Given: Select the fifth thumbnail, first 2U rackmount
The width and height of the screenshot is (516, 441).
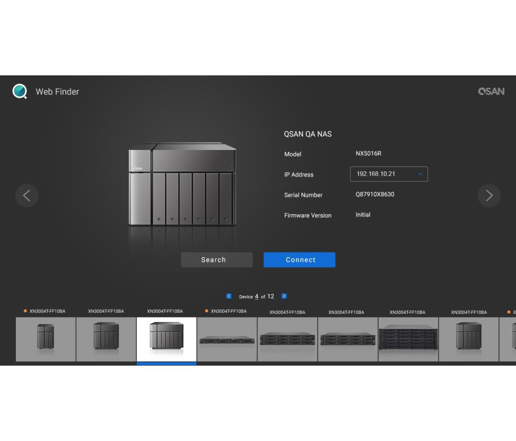Looking at the screenshot, I should [287, 339].
